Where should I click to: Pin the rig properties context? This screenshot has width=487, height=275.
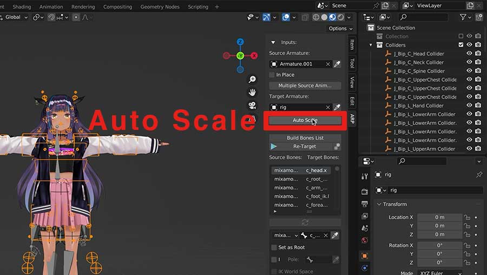click(479, 175)
